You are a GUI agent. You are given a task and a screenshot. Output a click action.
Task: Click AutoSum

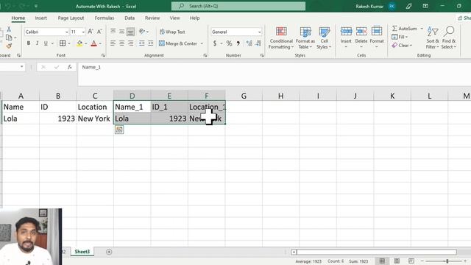click(405, 29)
